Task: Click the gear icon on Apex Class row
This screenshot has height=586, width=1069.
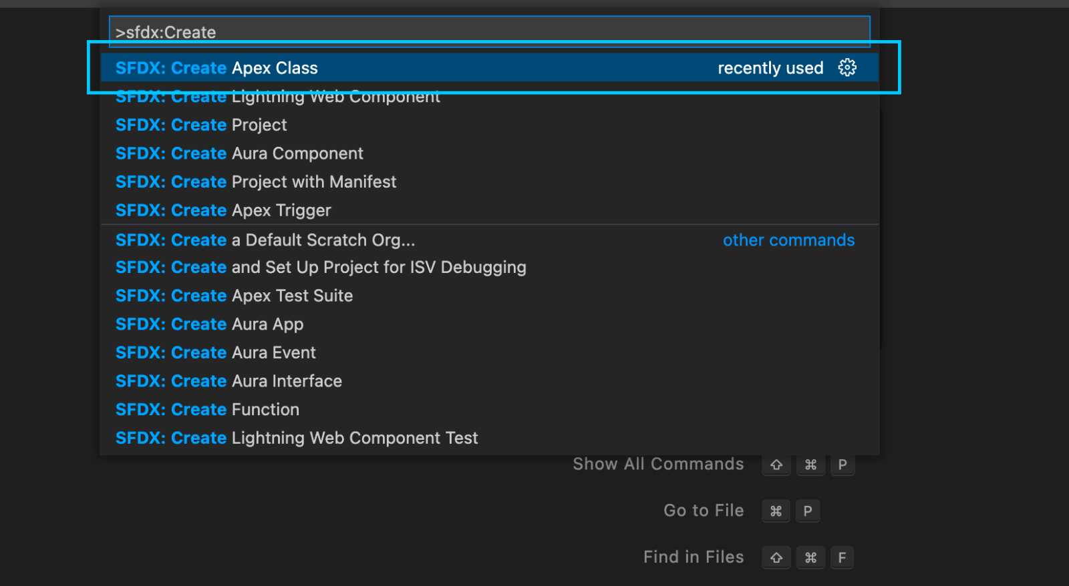Action: (x=847, y=67)
